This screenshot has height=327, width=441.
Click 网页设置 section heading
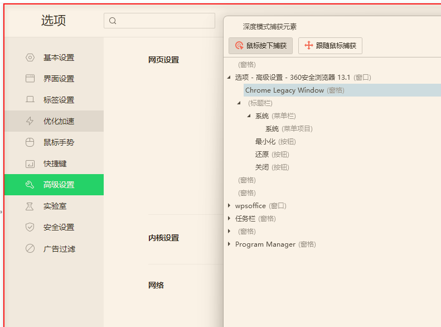click(x=164, y=60)
